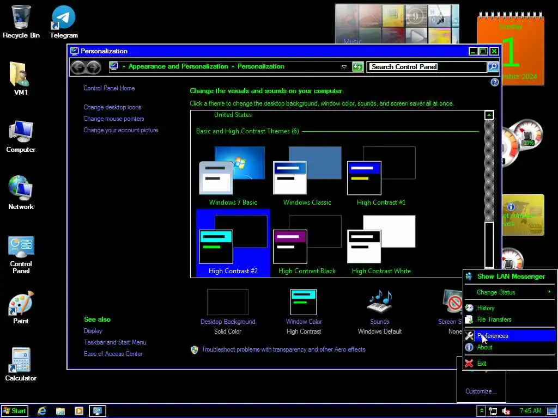Screen dimensions: 558x418
Task: Select the High Contrast Black theme
Action: (307, 243)
